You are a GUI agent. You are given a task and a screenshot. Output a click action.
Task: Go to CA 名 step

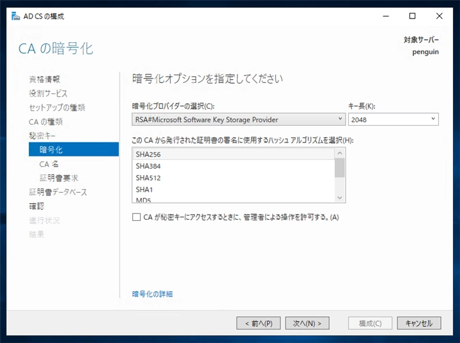coord(49,164)
